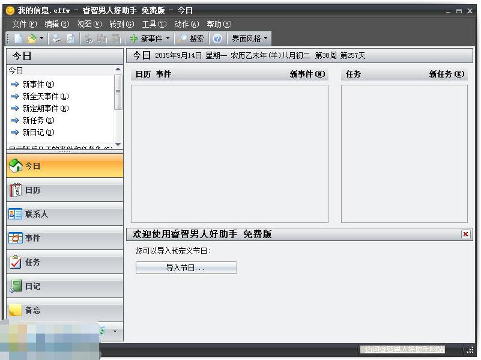Click 新任务(K) in tasks header

[447, 75]
